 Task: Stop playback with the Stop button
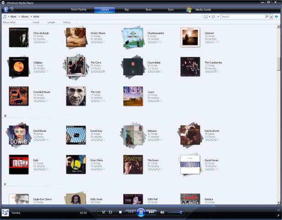120,212
